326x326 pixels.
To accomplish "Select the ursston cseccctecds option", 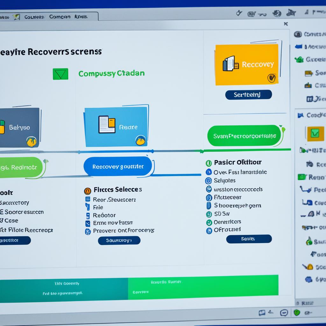I will pyautogui.click(x=209, y=189).
